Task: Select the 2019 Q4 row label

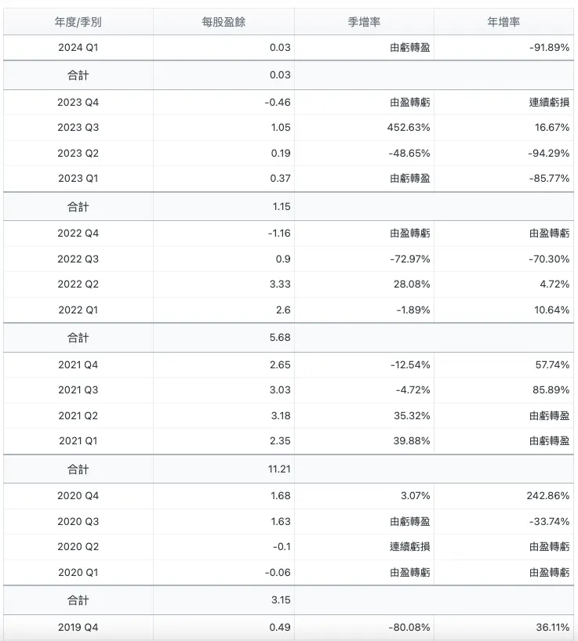Action: (78, 628)
